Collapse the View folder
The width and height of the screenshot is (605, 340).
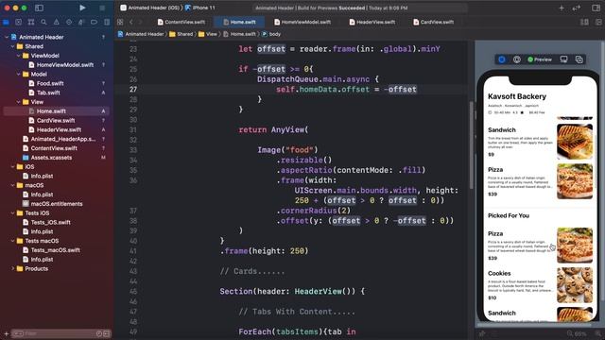coord(18,102)
